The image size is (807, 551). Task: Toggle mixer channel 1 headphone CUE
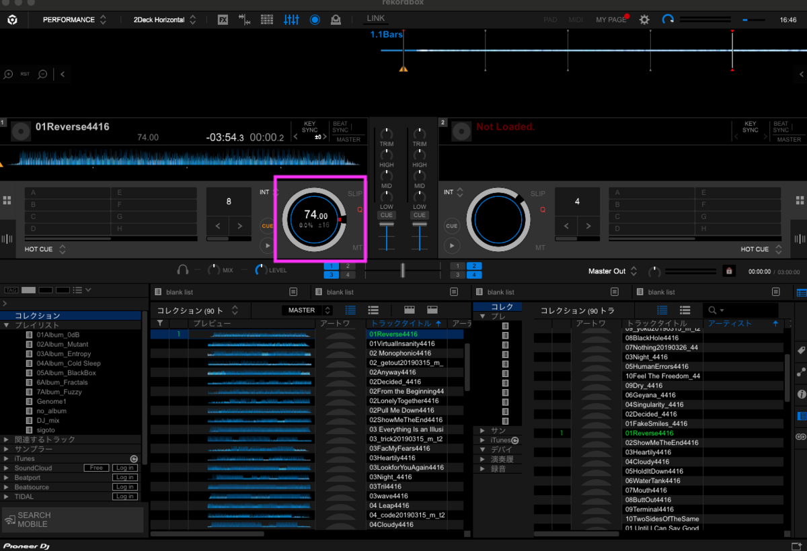386,216
